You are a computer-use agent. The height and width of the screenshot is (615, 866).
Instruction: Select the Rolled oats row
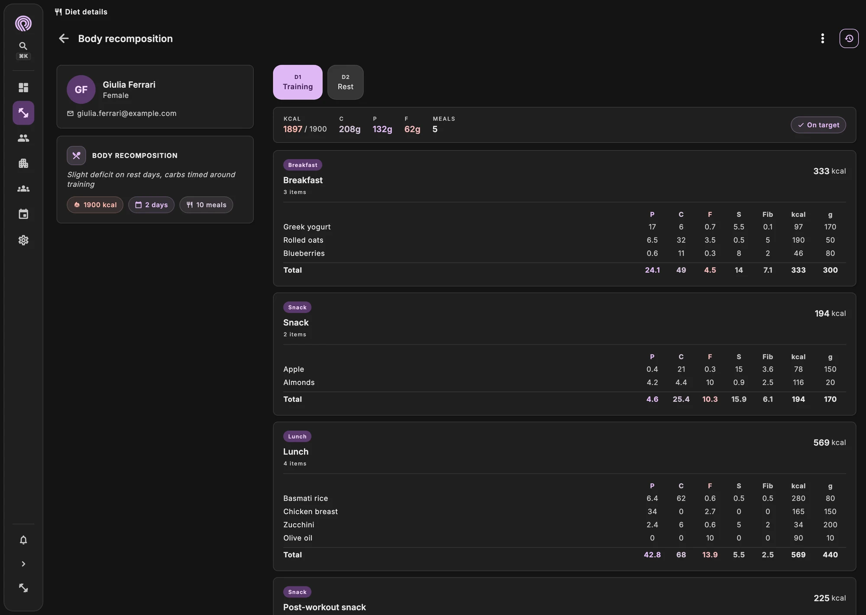564,240
